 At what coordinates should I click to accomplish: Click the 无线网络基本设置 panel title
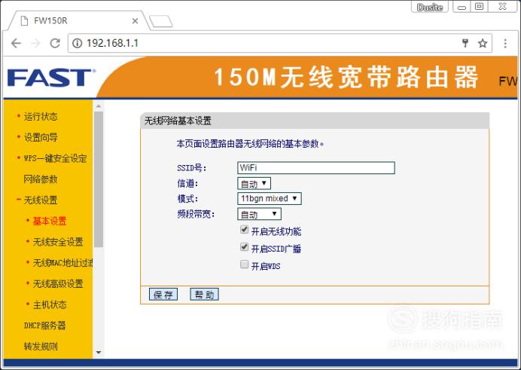point(178,121)
